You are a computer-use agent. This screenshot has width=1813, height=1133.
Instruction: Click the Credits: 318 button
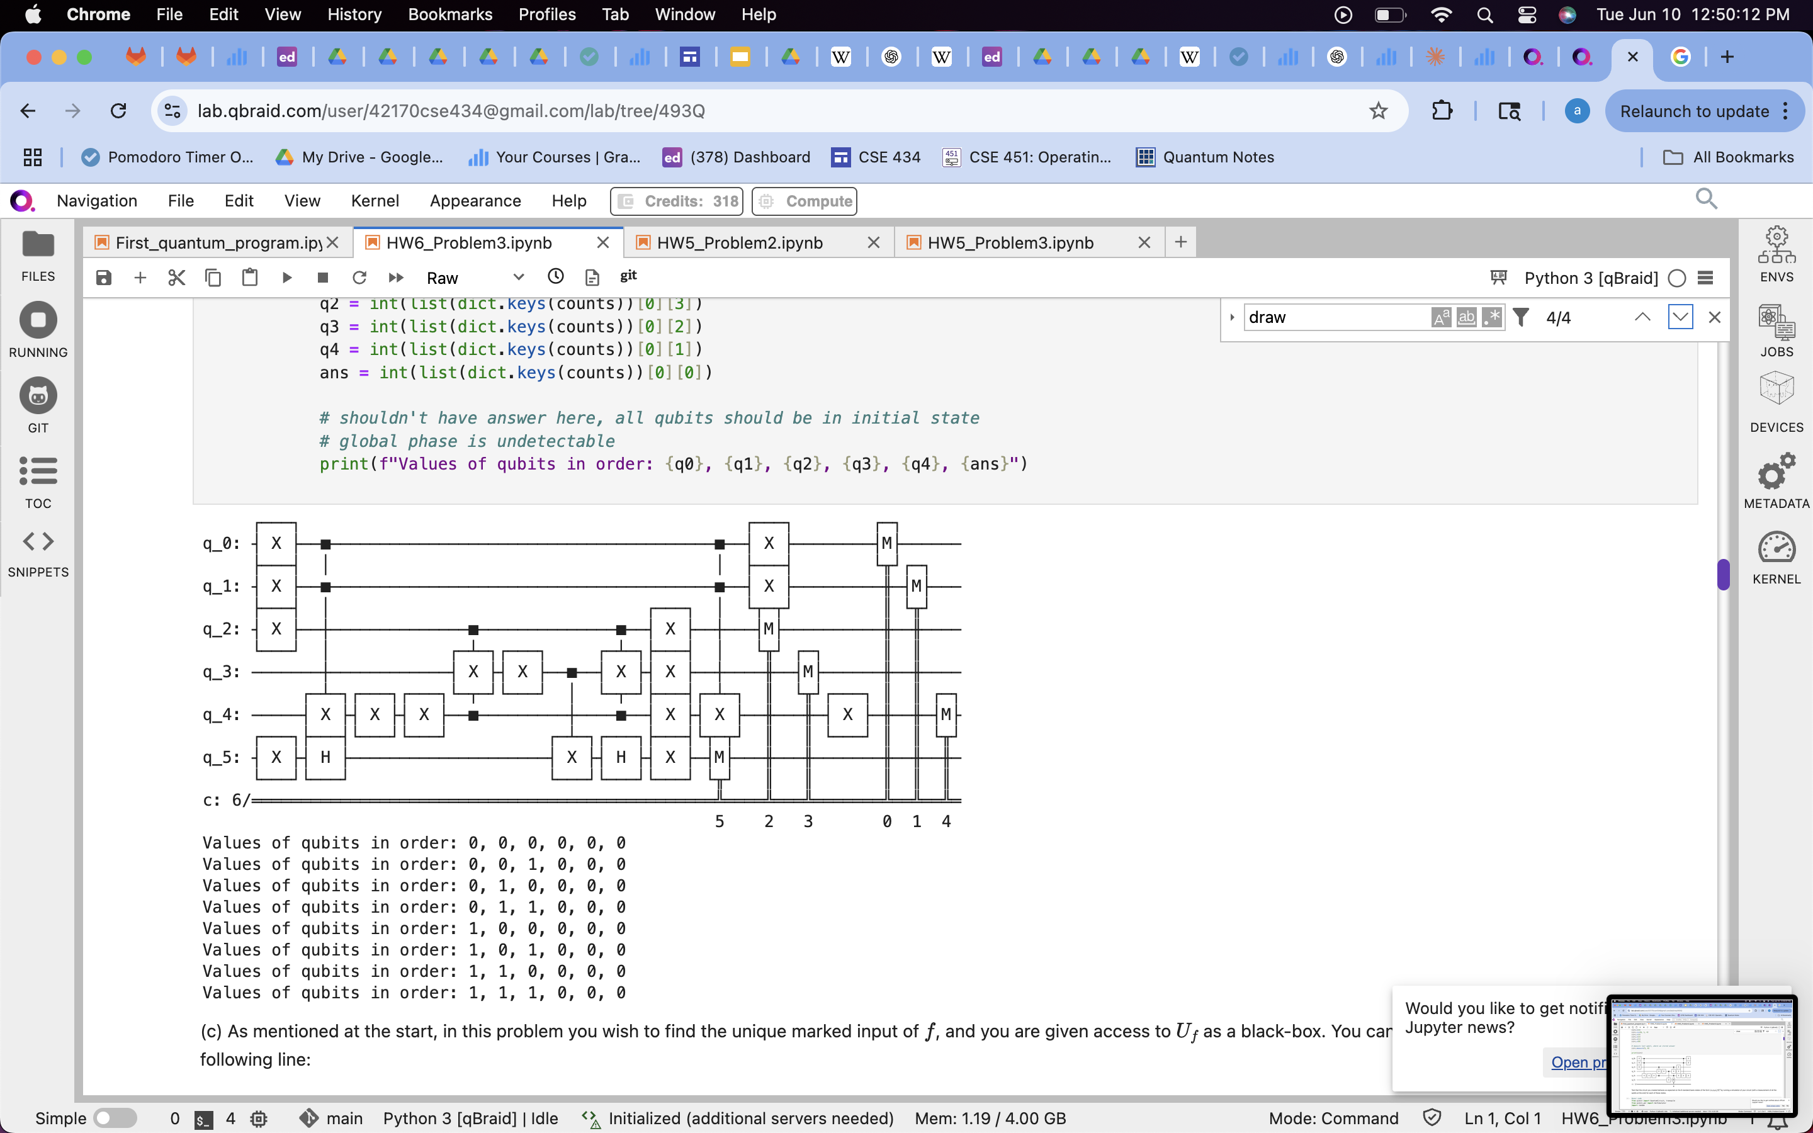click(677, 201)
